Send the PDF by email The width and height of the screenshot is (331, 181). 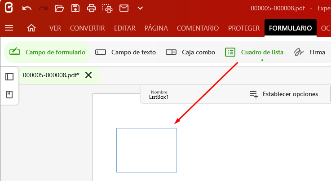[x=124, y=8]
